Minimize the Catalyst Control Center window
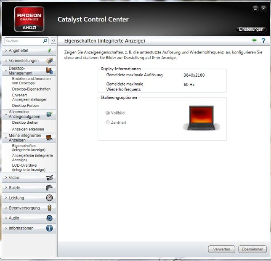The height and width of the screenshot is (261, 271). 255,8
